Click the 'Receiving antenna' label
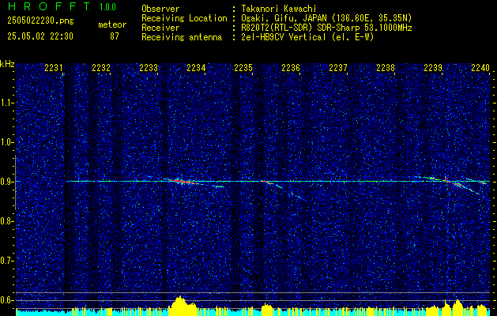The image size is (497, 316). pyautogui.click(x=182, y=37)
